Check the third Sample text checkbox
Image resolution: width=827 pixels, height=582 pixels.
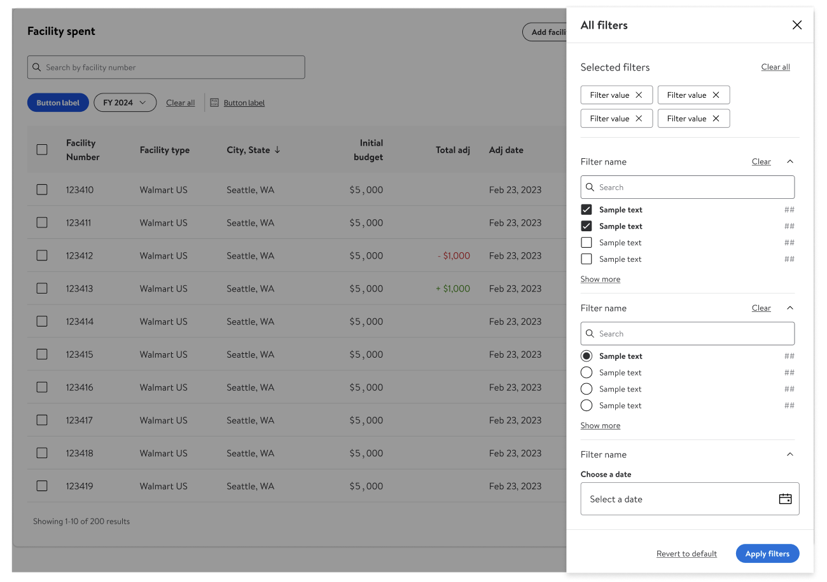[587, 243]
